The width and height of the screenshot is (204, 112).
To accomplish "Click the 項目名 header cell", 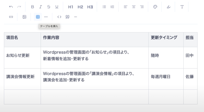I will point(22,40).
